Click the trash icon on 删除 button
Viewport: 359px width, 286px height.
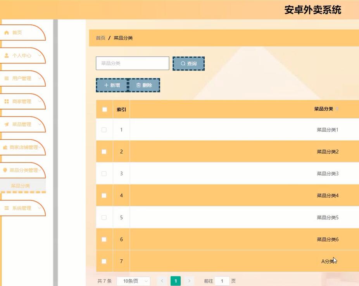click(x=138, y=85)
